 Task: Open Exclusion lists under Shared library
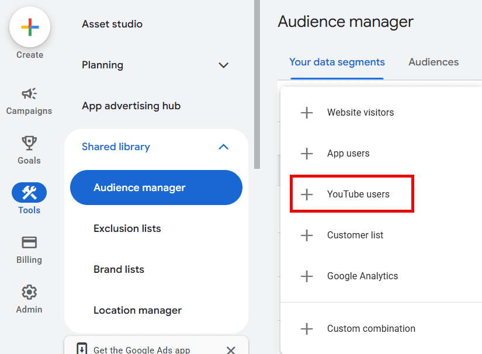pos(127,228)
